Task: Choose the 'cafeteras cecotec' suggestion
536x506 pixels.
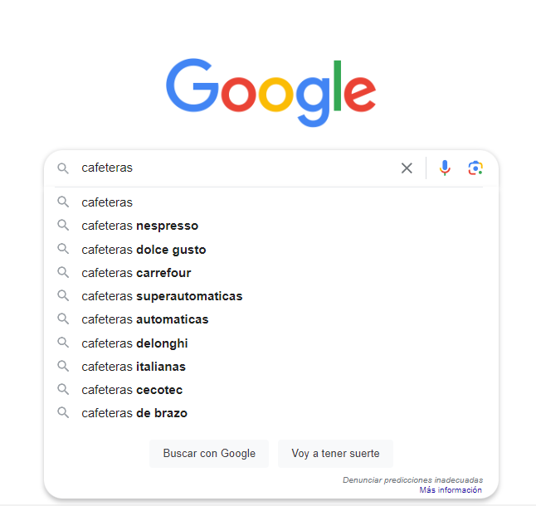Action: pyautogui.click(x=132, y=390)
